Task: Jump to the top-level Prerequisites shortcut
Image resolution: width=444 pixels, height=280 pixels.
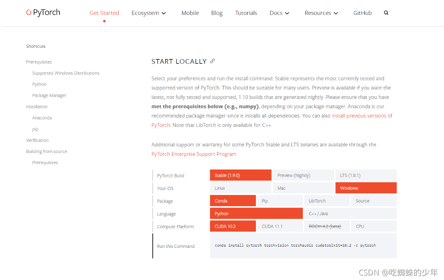Action: point(39,62)
